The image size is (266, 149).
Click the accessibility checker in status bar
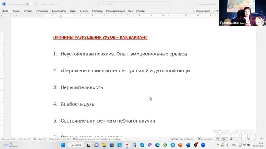coord(97,139)
